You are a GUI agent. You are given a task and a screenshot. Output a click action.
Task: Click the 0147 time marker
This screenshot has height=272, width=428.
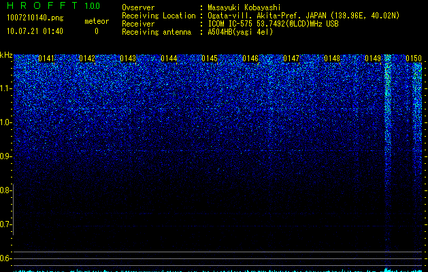[291, 58]
